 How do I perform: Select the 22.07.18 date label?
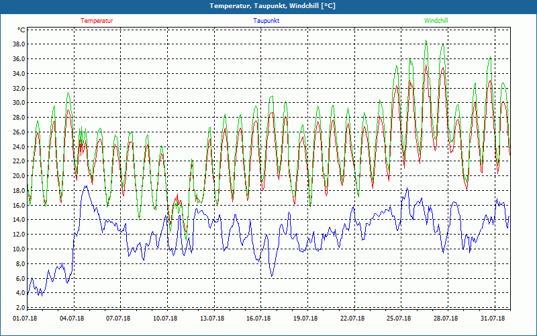pos(352,318)
